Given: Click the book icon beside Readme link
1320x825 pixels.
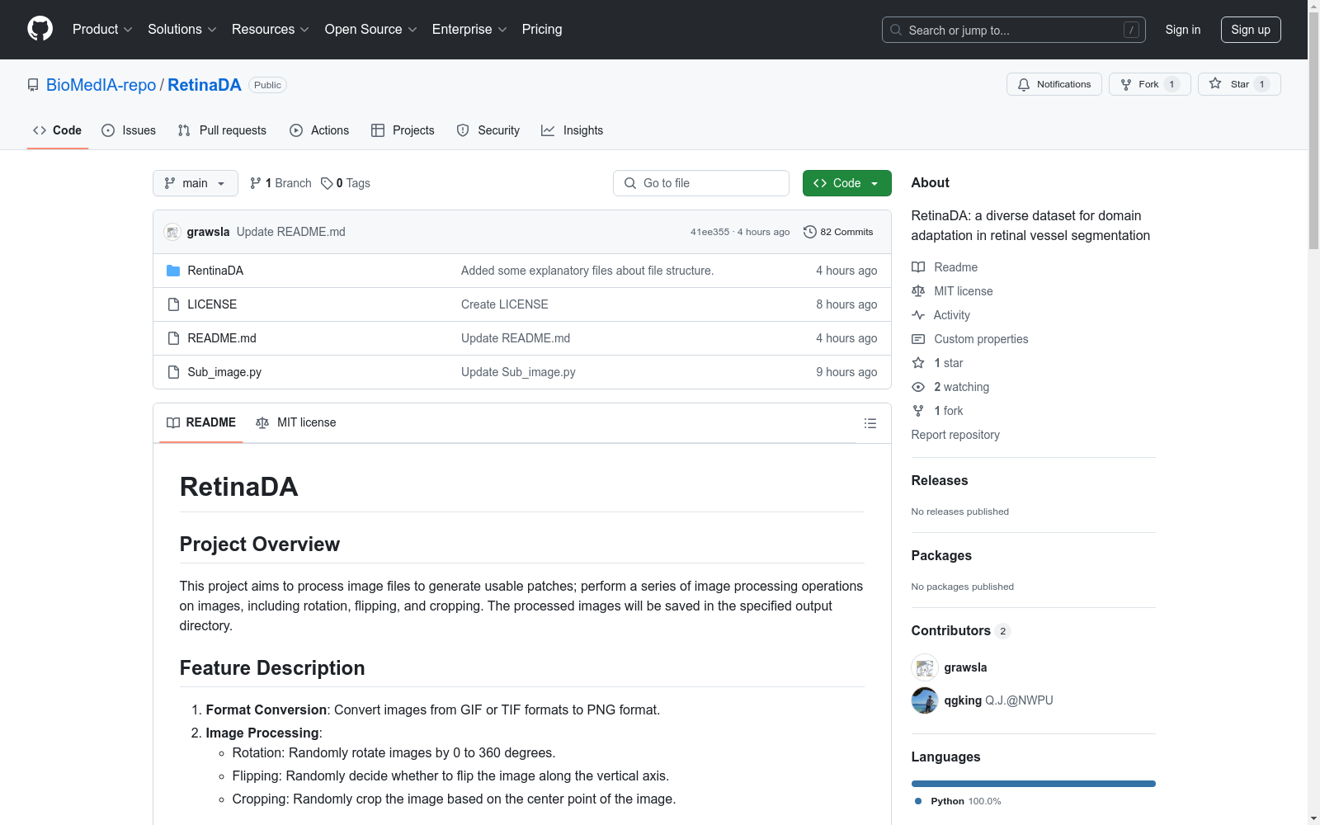Looking at the screenshot, I should (918, 267).
